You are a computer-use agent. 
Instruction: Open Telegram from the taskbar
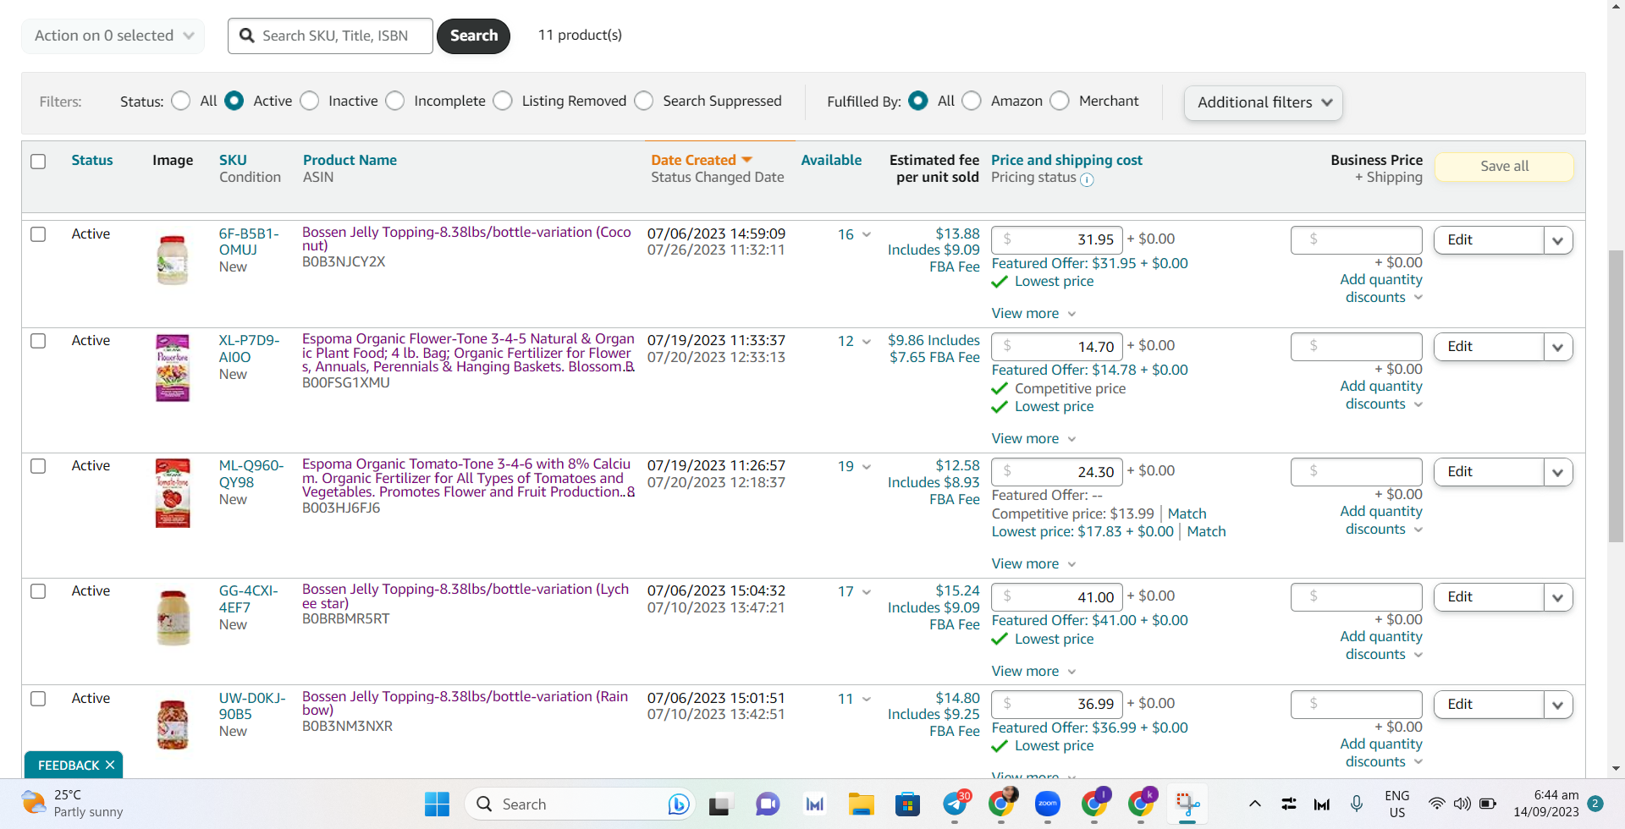[x=955, y=804]
